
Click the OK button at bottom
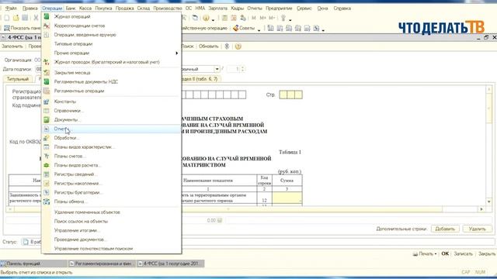tap(445, 254)
